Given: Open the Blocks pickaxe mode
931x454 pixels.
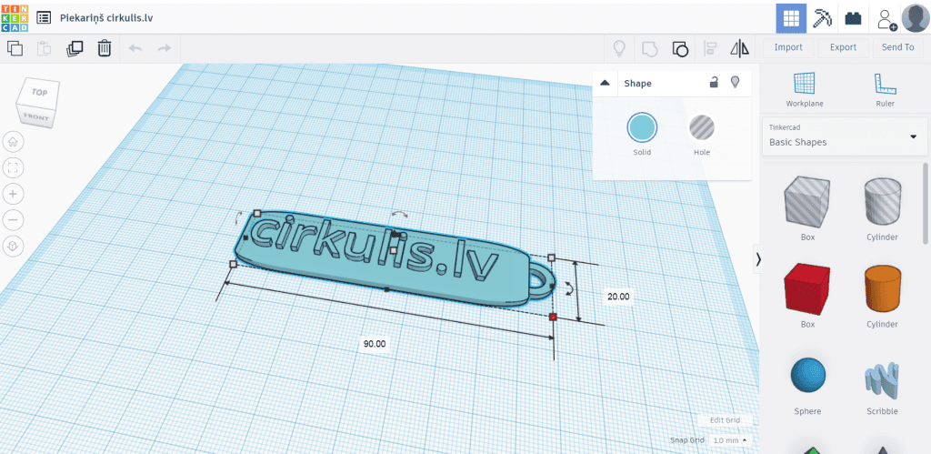Looking at the screenshot, I should click(x=822, y=18).
